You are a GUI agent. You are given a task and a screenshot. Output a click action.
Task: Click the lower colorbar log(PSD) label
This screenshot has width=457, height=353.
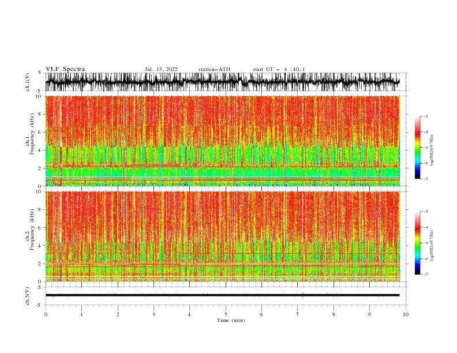point(432,246)
